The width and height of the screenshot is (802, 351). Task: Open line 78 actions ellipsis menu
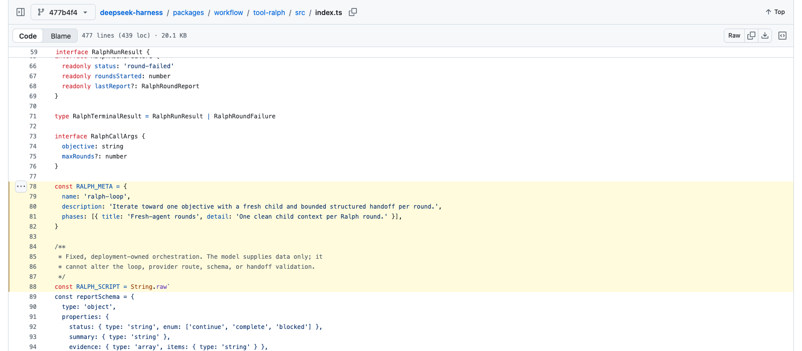(21, 187)
